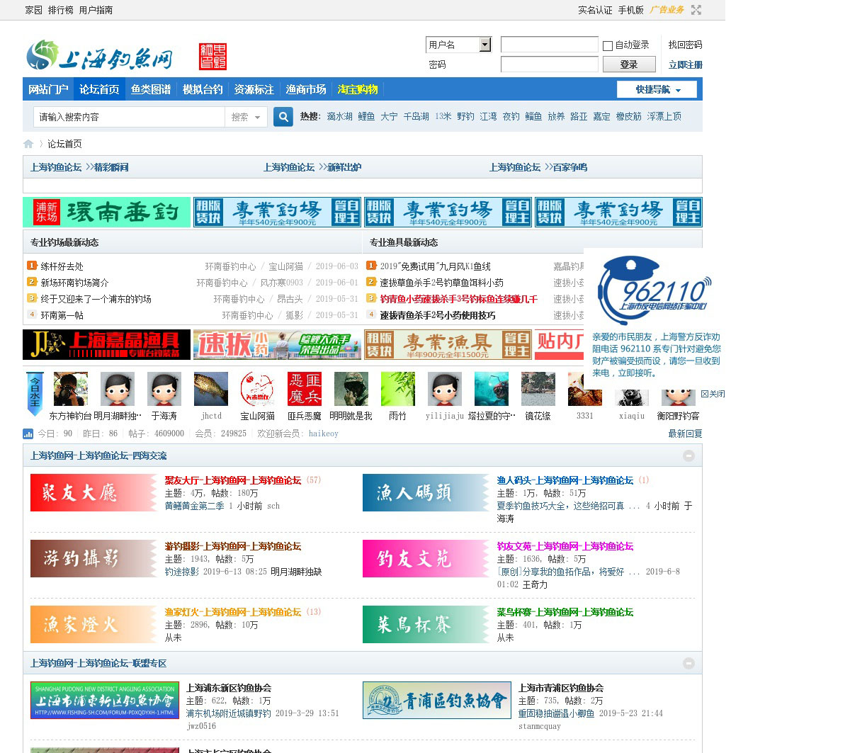Open user 镜花缘 avatar
850x753 pixels.
(x=538, y=389)
